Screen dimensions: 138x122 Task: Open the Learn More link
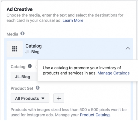click(73, 20)
